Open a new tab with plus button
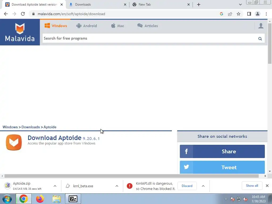The width and height of the screenshot is (272, 204). pos(199,5)
